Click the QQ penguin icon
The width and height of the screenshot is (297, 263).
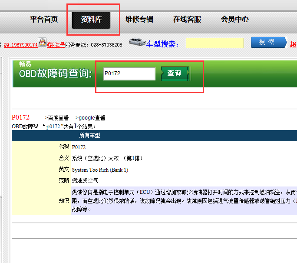tap(43, 42)
